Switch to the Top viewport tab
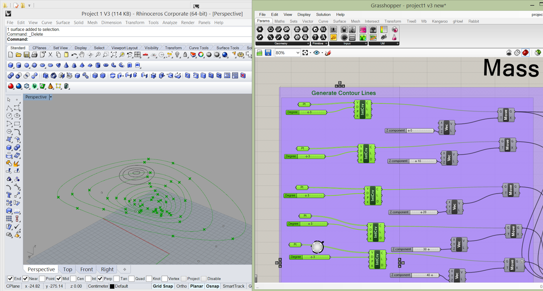 68,269
